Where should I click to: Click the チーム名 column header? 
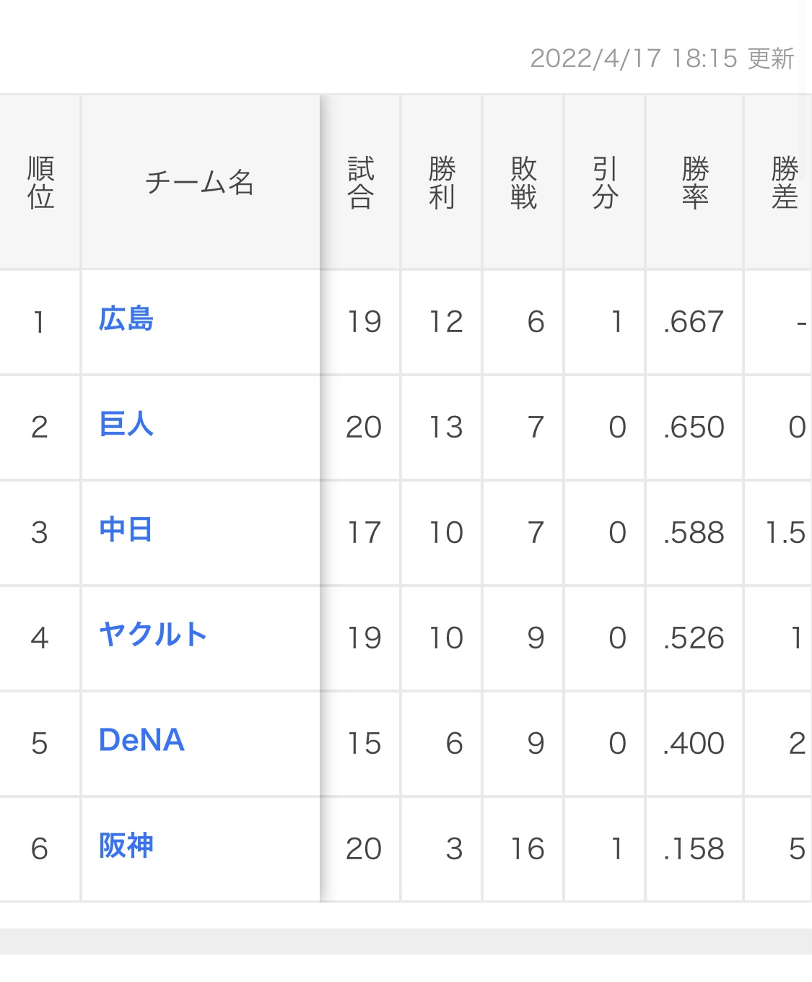tap(200, 183)
